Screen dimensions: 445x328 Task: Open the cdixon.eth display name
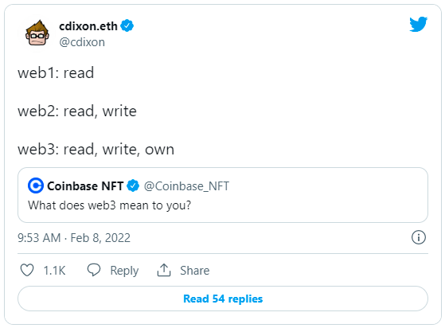coord(88,26)
